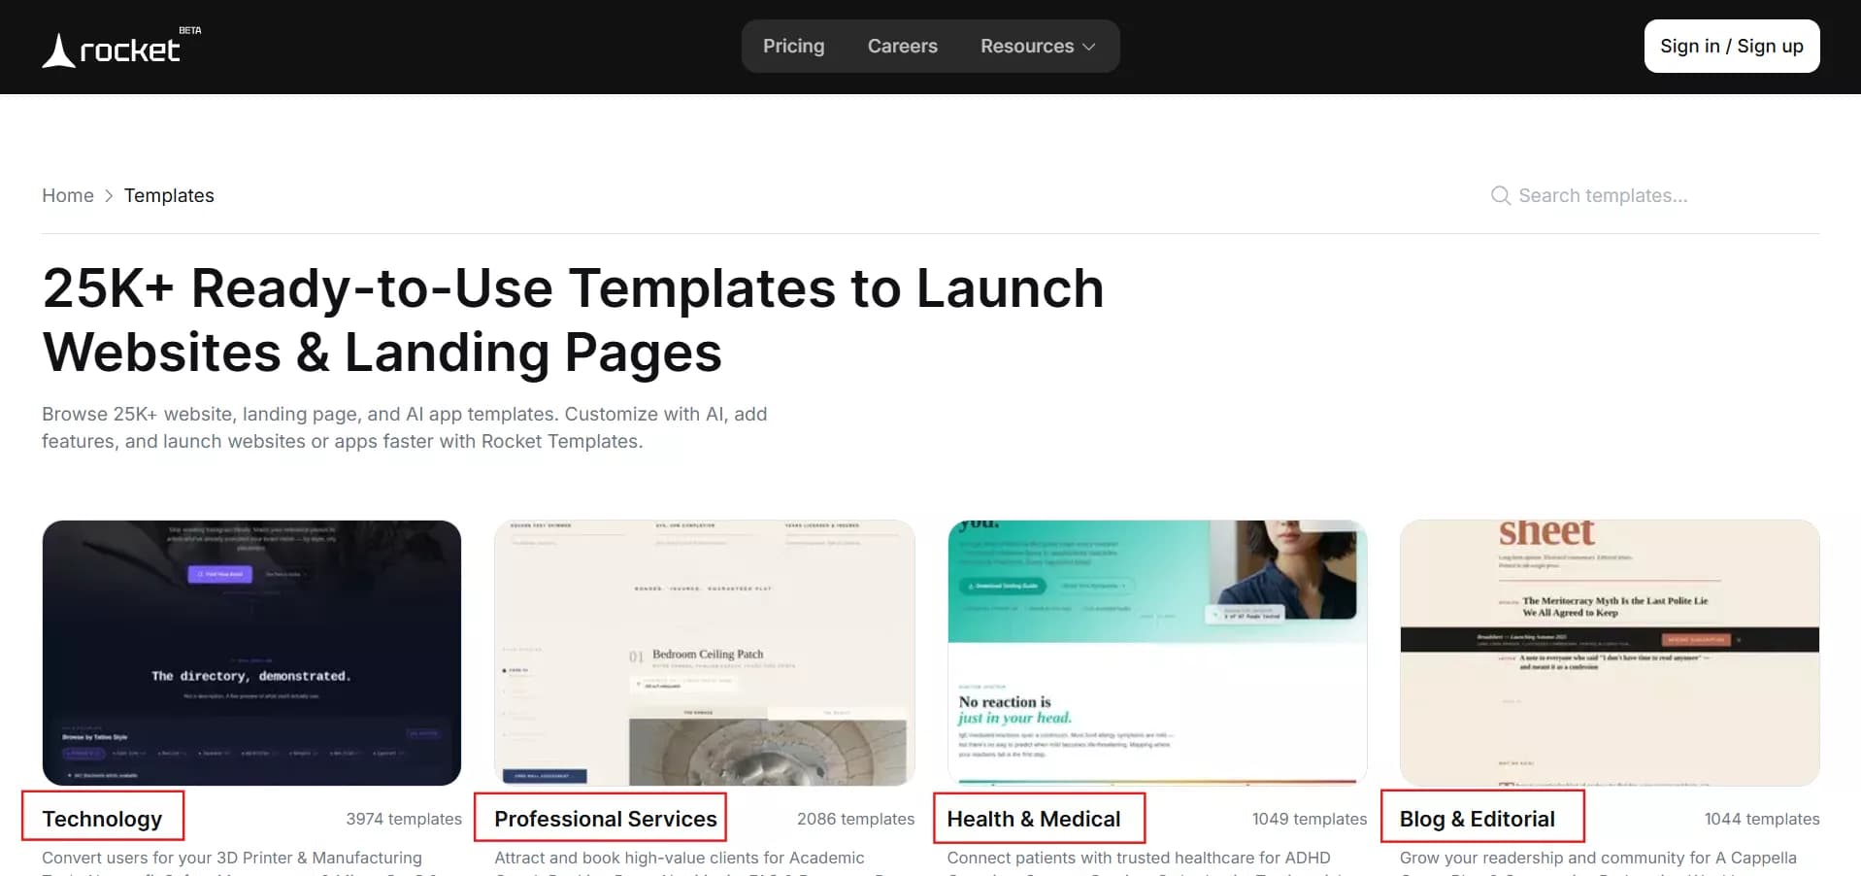
Task: Open the Blog & Editorial preview thumbnail
Action: (1609, 653)
